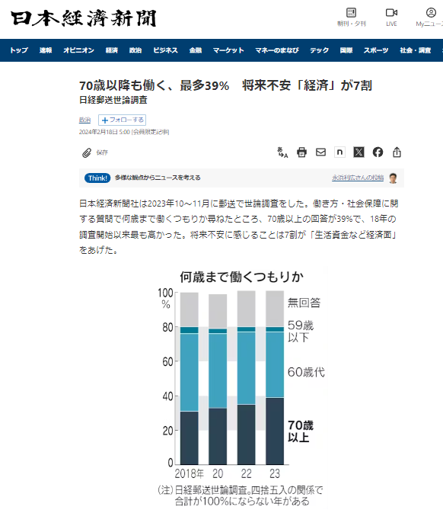Select the オピニオン navigation tab
The image size is (443, 513).
pos(78,50)
